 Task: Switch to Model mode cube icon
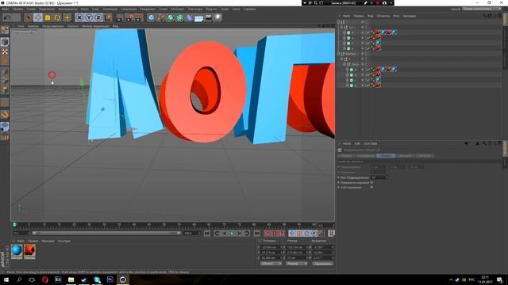point(5,42)
